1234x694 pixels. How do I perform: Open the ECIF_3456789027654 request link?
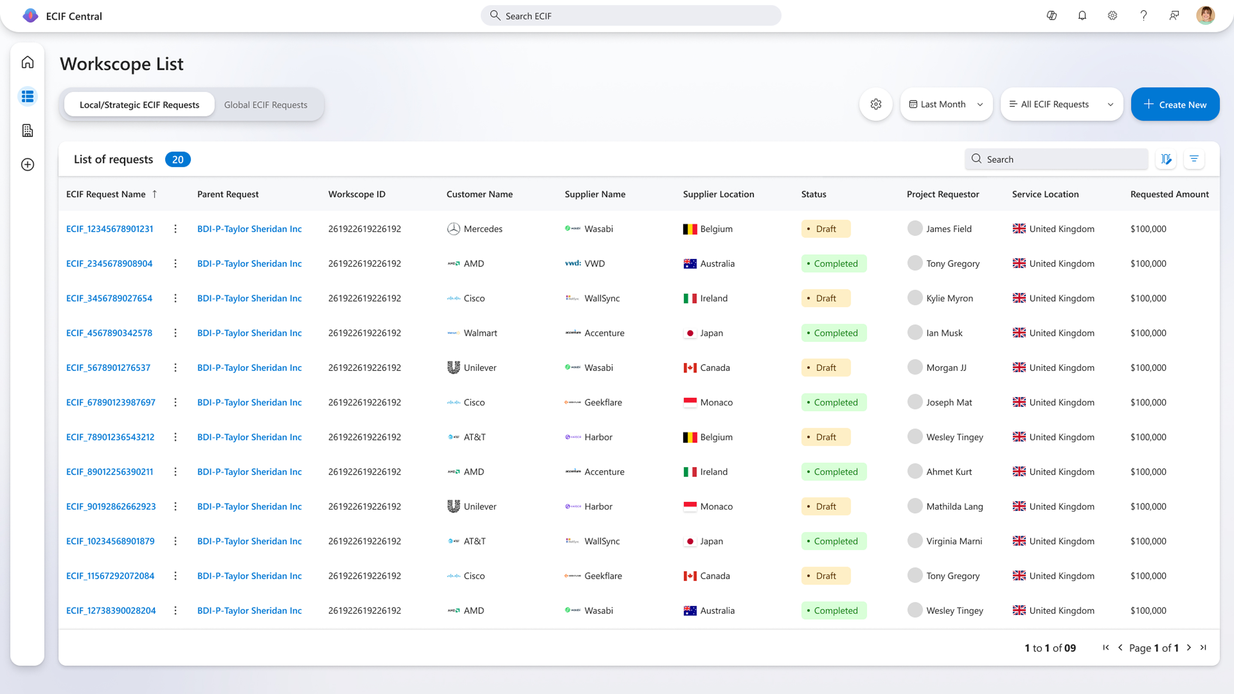[109, 299]
